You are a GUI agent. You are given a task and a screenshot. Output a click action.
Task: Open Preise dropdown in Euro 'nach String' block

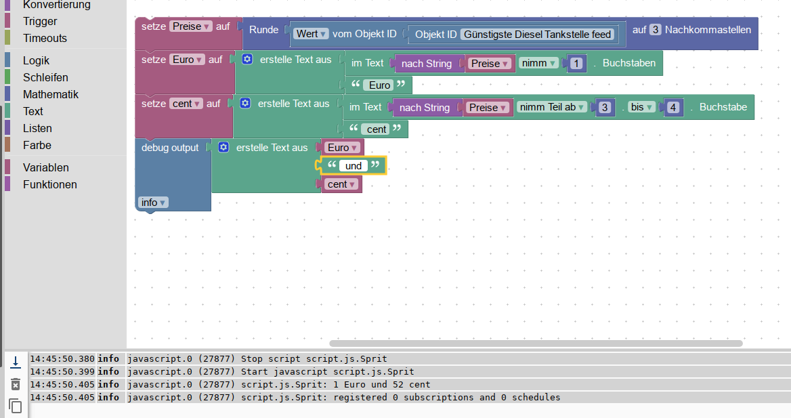point(490,64)
